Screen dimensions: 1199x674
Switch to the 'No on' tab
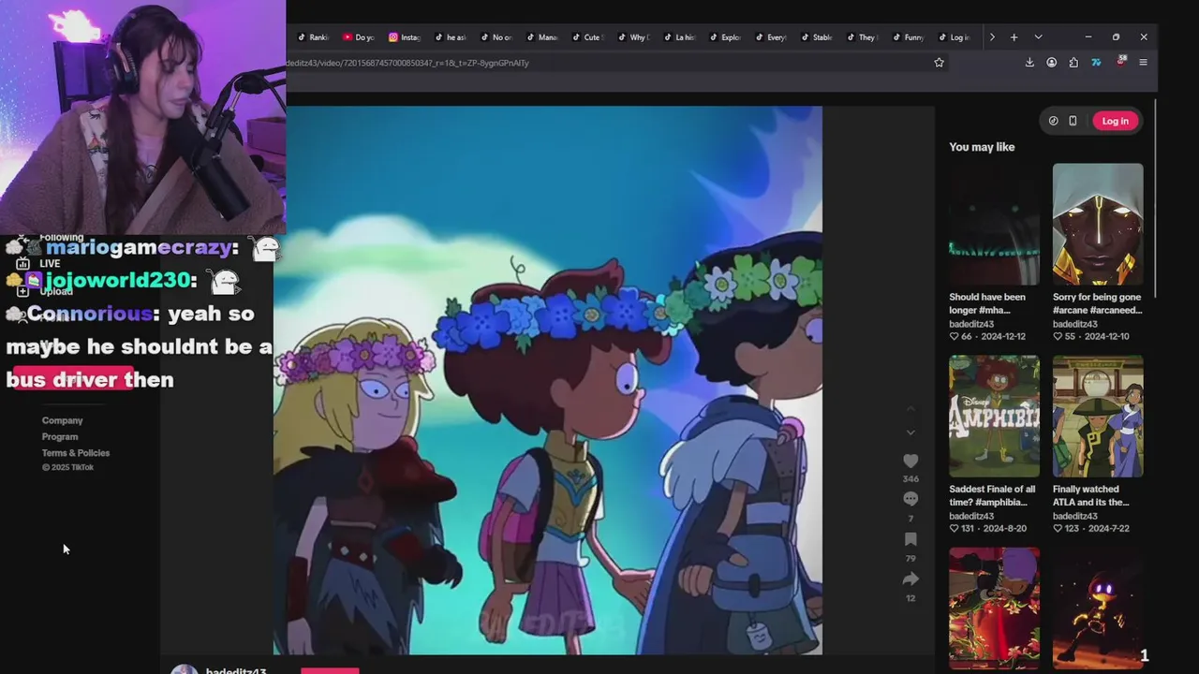(x=496, y=37)
